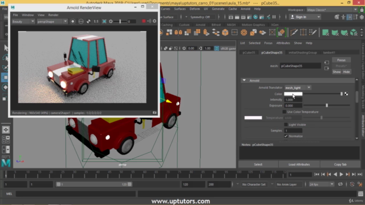365x205 pixels.
Task: Click Load Attributes button
Action: (x=299, y=165)
